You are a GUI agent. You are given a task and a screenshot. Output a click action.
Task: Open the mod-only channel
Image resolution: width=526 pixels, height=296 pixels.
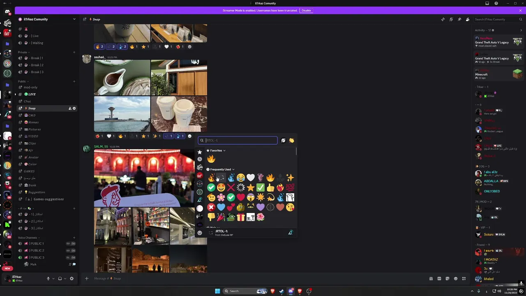tap(47, 87)
